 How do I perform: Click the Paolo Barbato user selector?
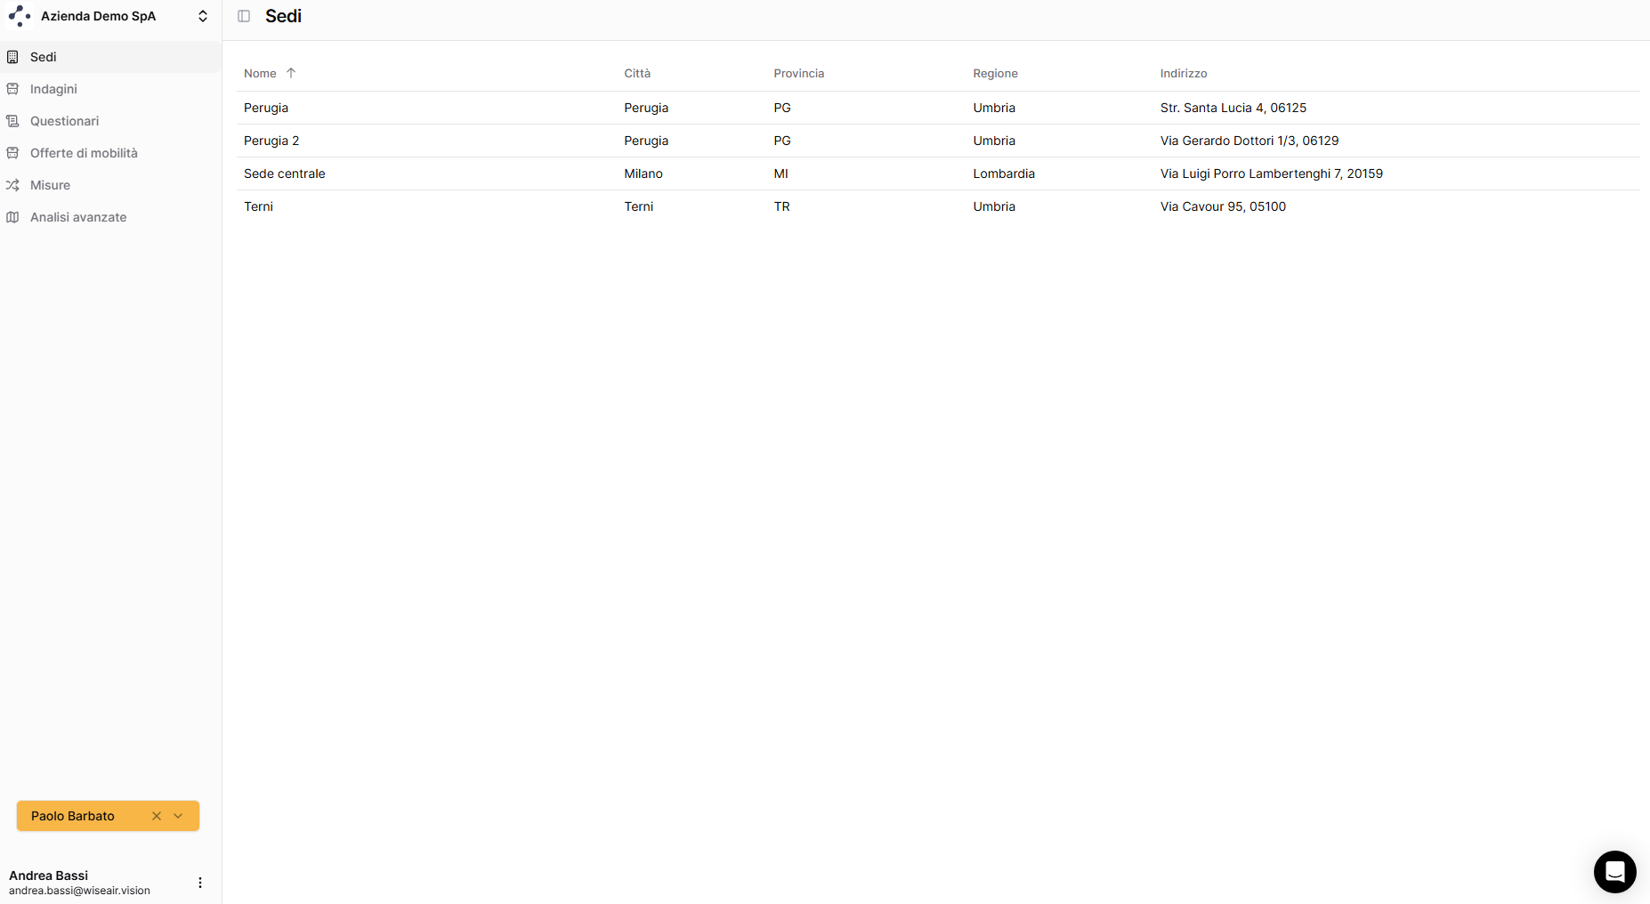point(108,816)
